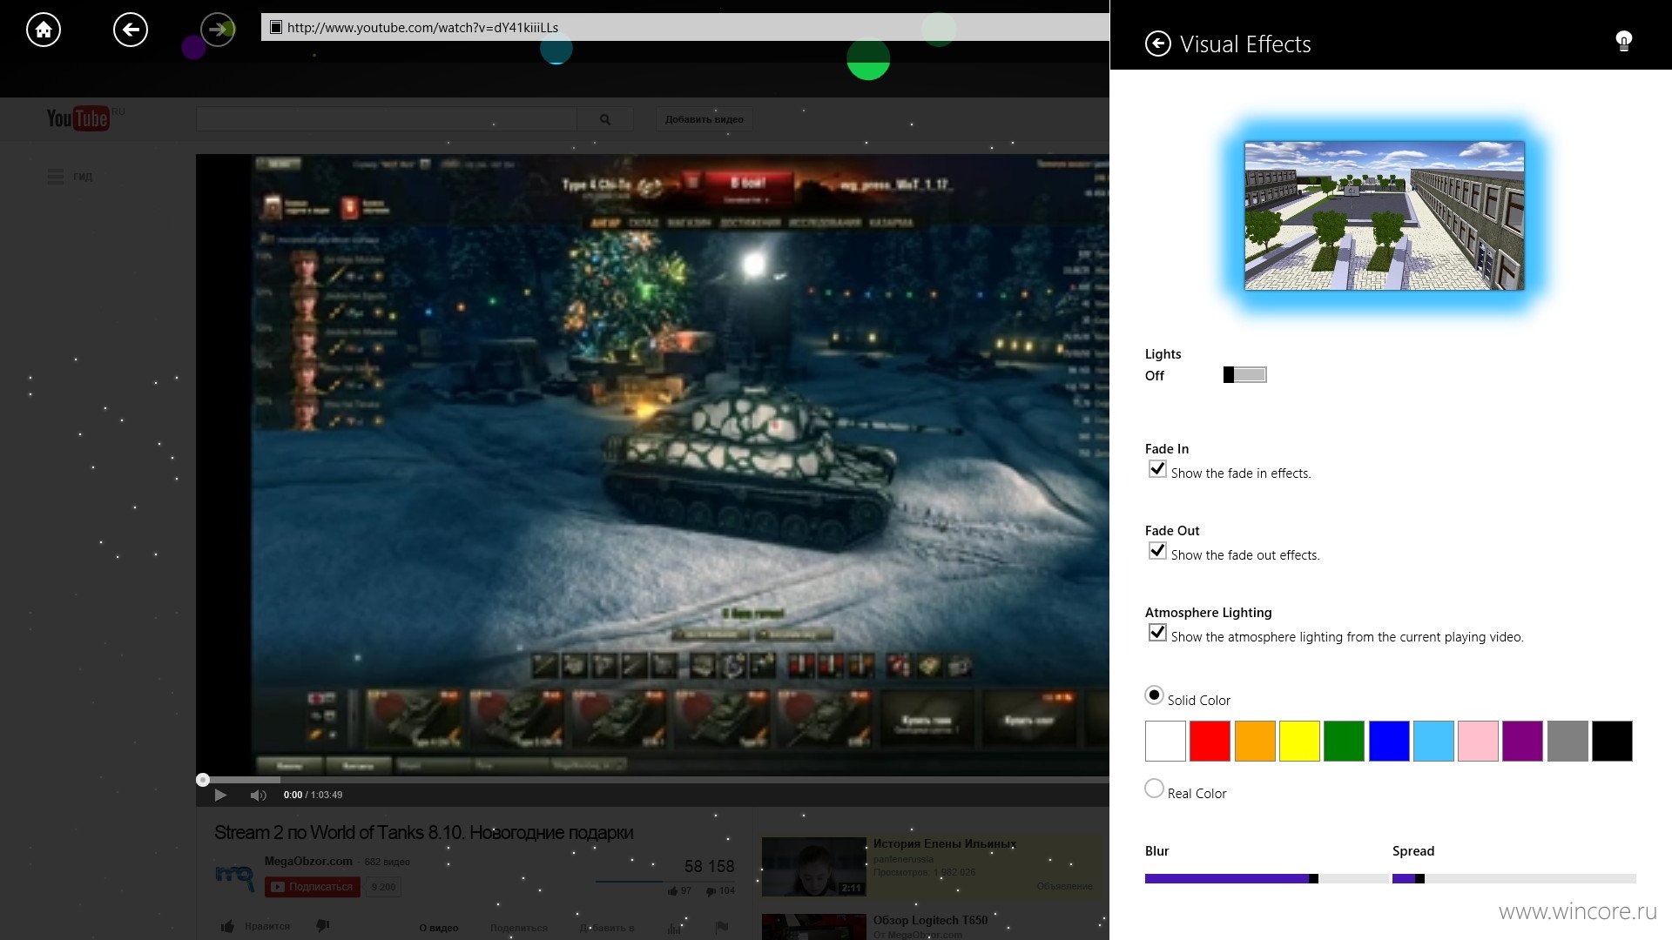Dislike the video with thumbs down icon
Image resolution: width=1672 pixels, height=940 pixels.
coord(322,926)
